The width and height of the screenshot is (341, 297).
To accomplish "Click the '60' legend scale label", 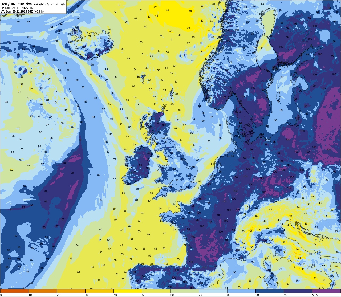I will tap(172, 295).
